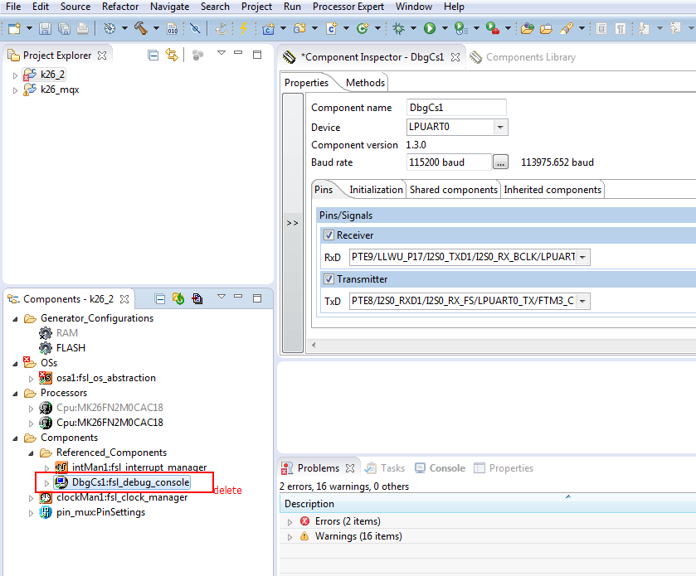This screenshot has height=576, width=696.
Task: Open Components view menu triangle
Action: [221, 296]
